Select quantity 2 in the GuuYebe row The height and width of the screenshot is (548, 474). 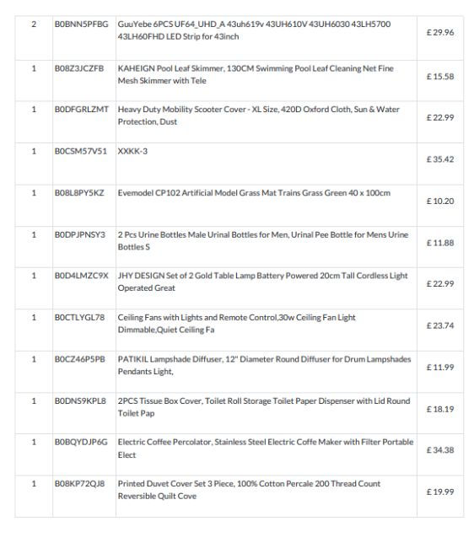click(x=34, y=24)
